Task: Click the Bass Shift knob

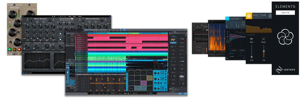Action: (x=27, y=46)
